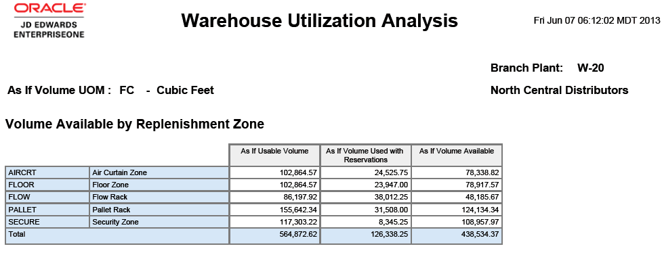Click the Floor Zone description cell

[159, 185]
